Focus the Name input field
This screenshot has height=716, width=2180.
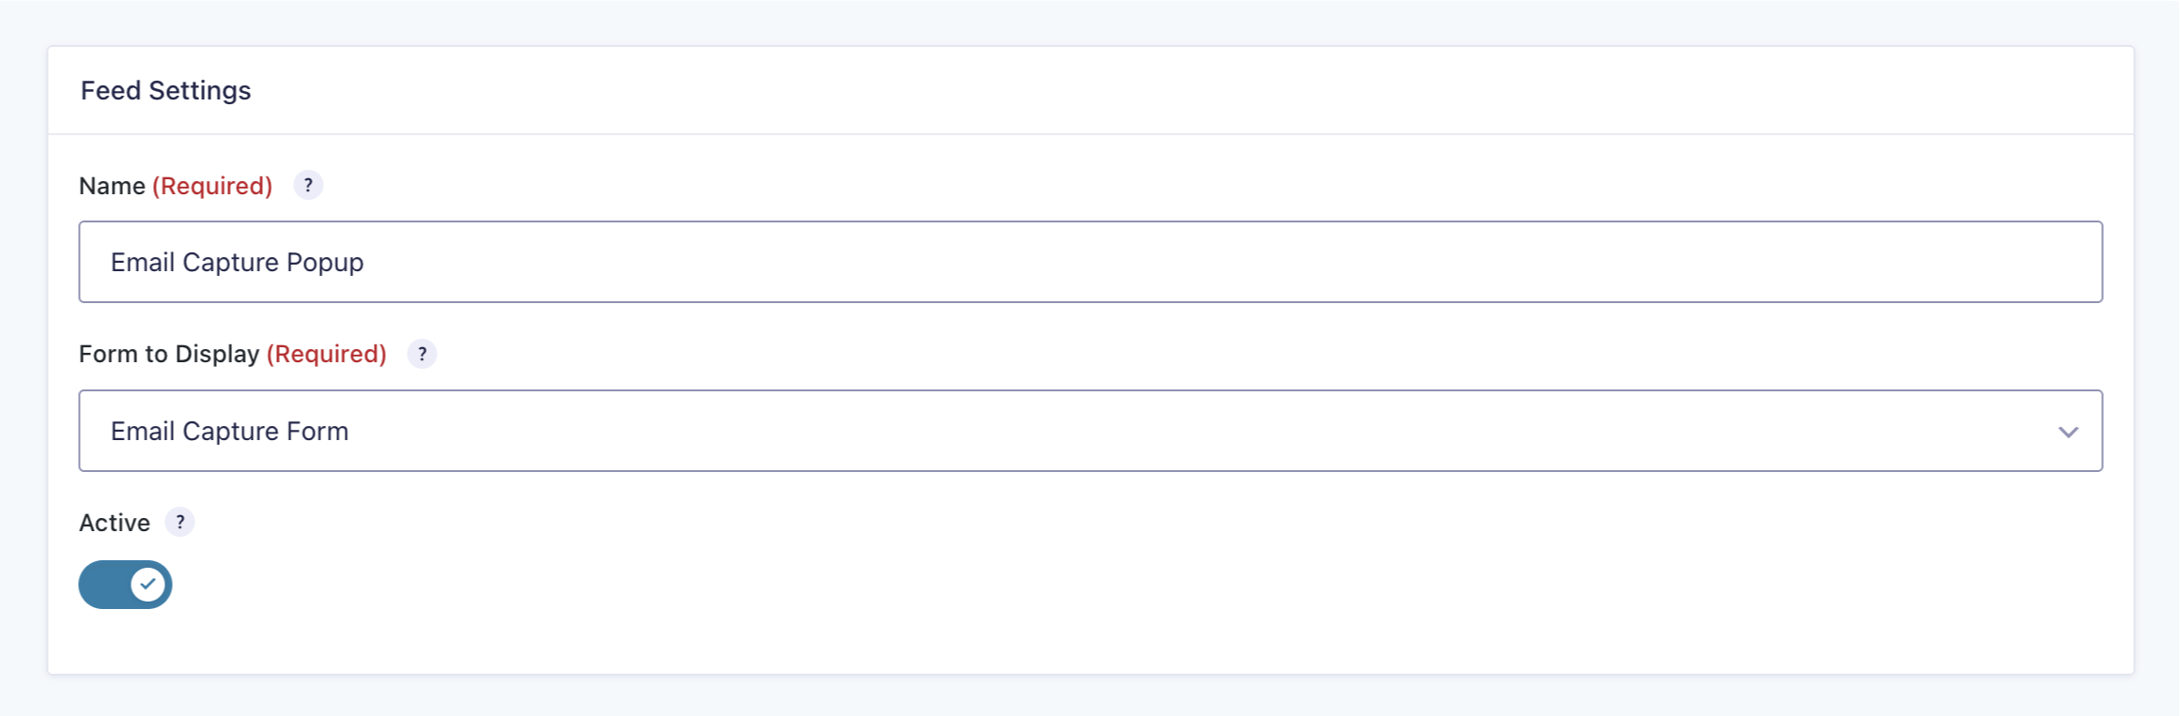point(1090,262)
